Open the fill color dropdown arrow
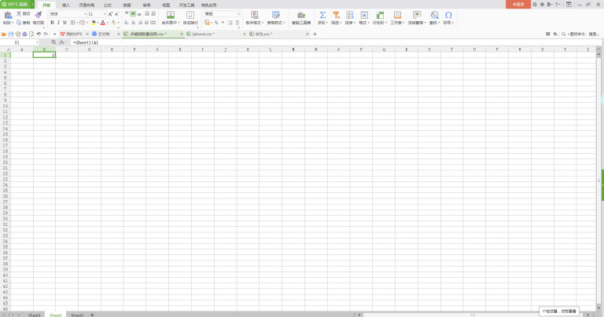The width and height of the screenshot is (604, 317). pos(98,23)
